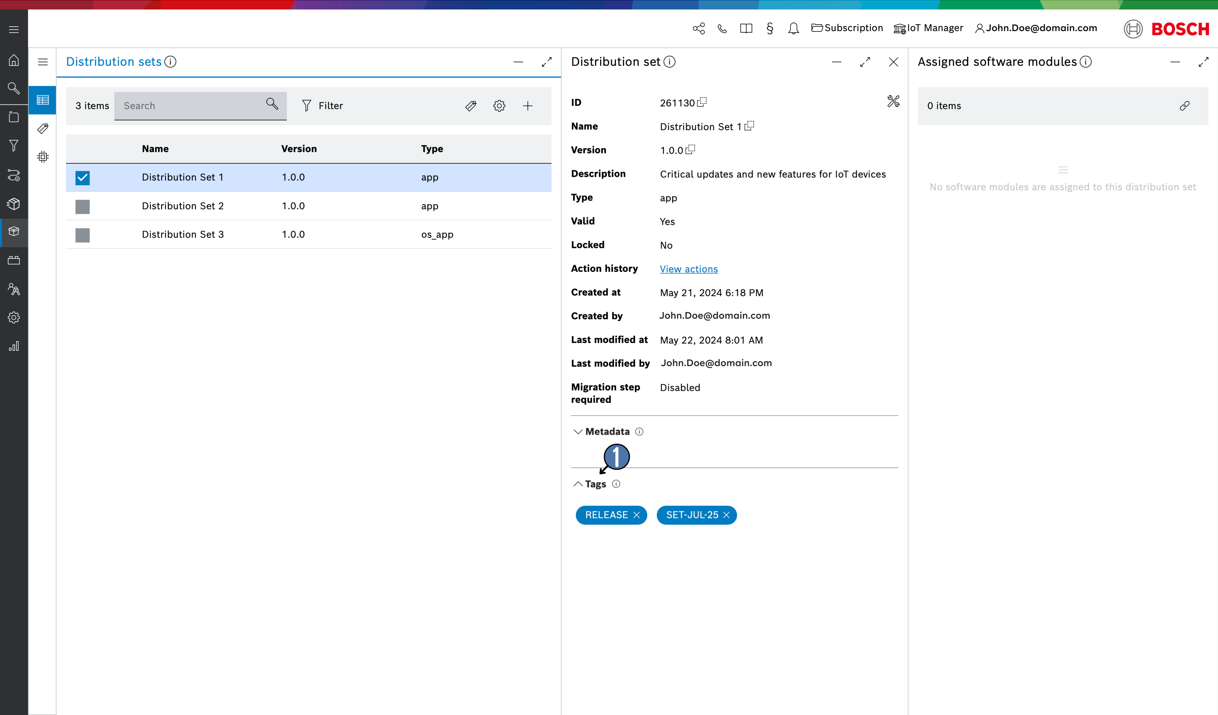Expand the Metadata section
This screenshot has height=715, width=1218.
pyautogui.click(x=578, y=431)
